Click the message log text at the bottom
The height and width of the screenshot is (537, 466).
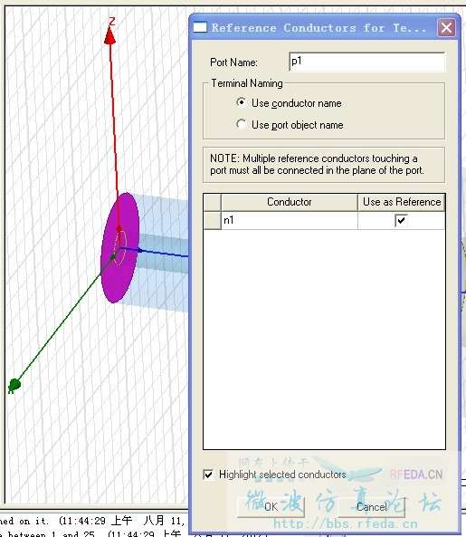click(x=92, y=527)
